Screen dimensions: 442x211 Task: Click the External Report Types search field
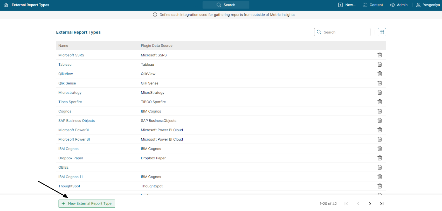pyautogui.click(x=342, y=32)
